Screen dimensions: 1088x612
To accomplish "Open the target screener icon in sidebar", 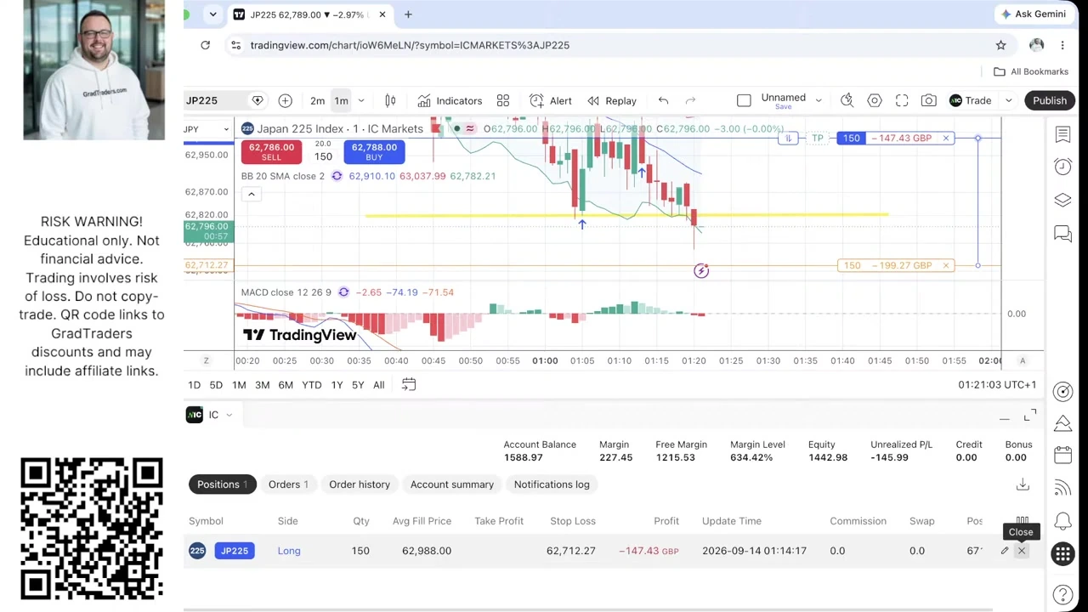I will pos(1062,391).
